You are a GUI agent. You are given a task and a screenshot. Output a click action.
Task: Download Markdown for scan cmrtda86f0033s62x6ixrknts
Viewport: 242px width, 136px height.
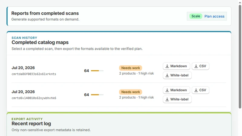click(176, 66)
